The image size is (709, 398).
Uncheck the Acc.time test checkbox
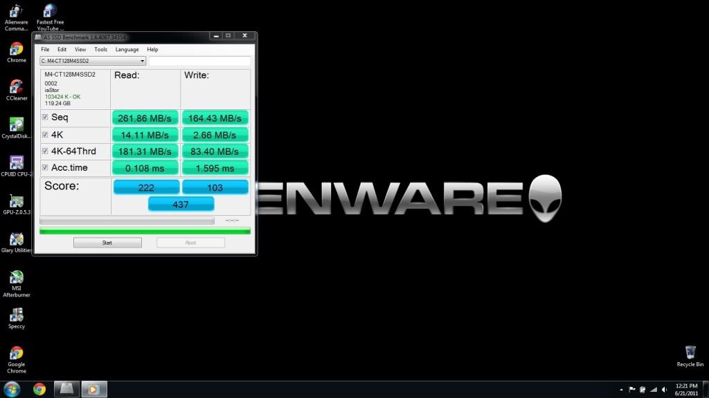(45, 167)
